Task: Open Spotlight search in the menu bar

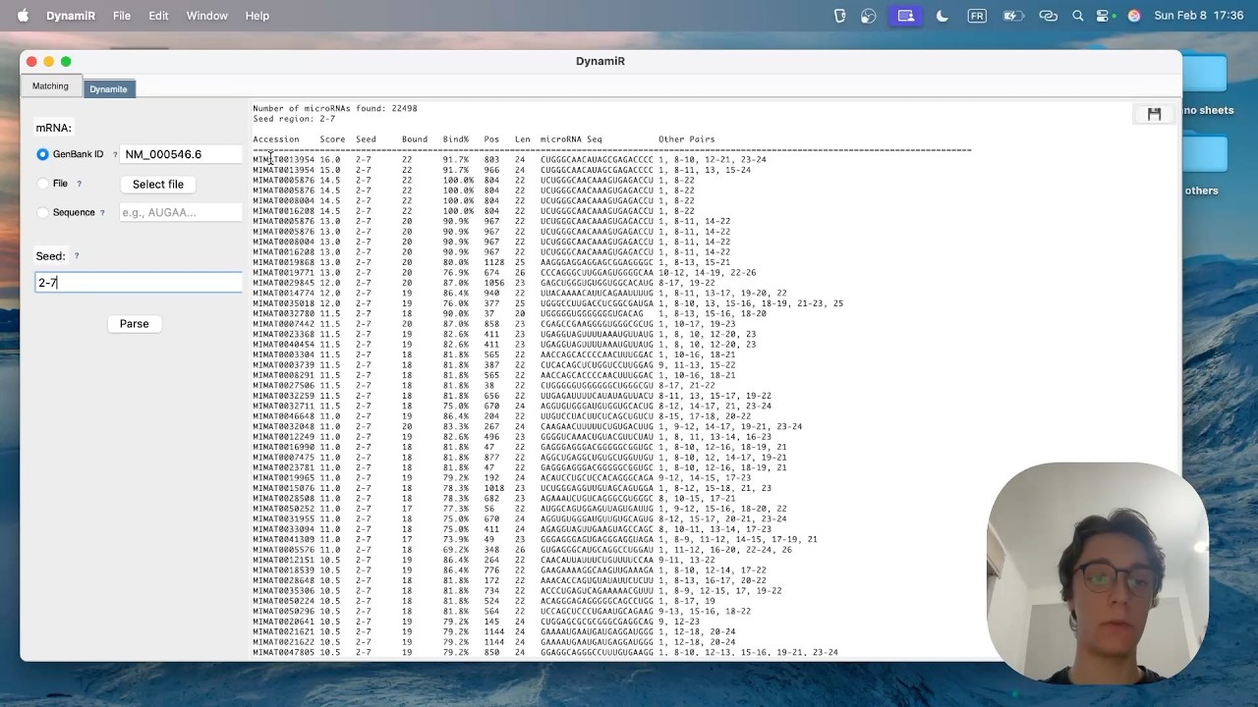Action: pyautogui.click(x=1078, y=16)
